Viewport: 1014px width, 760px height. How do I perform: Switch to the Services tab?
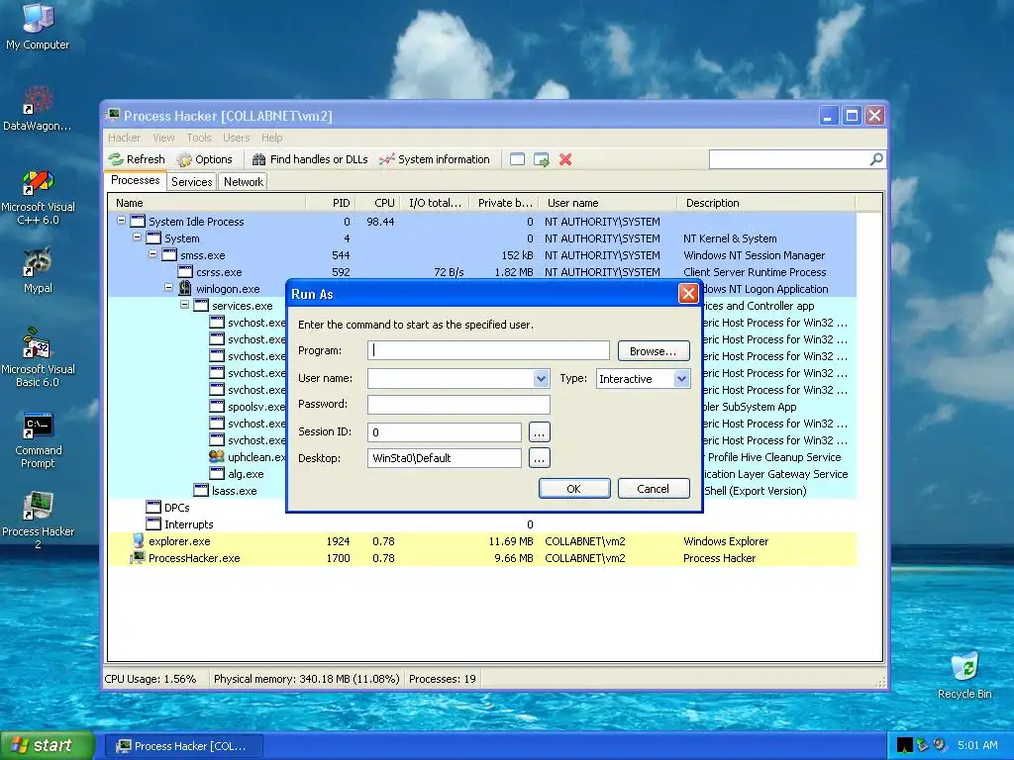point(191,182)
